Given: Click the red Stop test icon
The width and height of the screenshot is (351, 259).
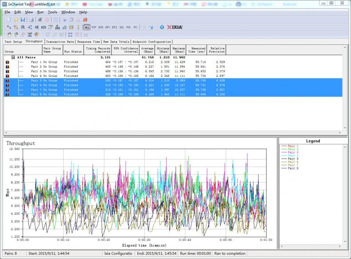Looking at the screenshot, I should pos(47,20).
